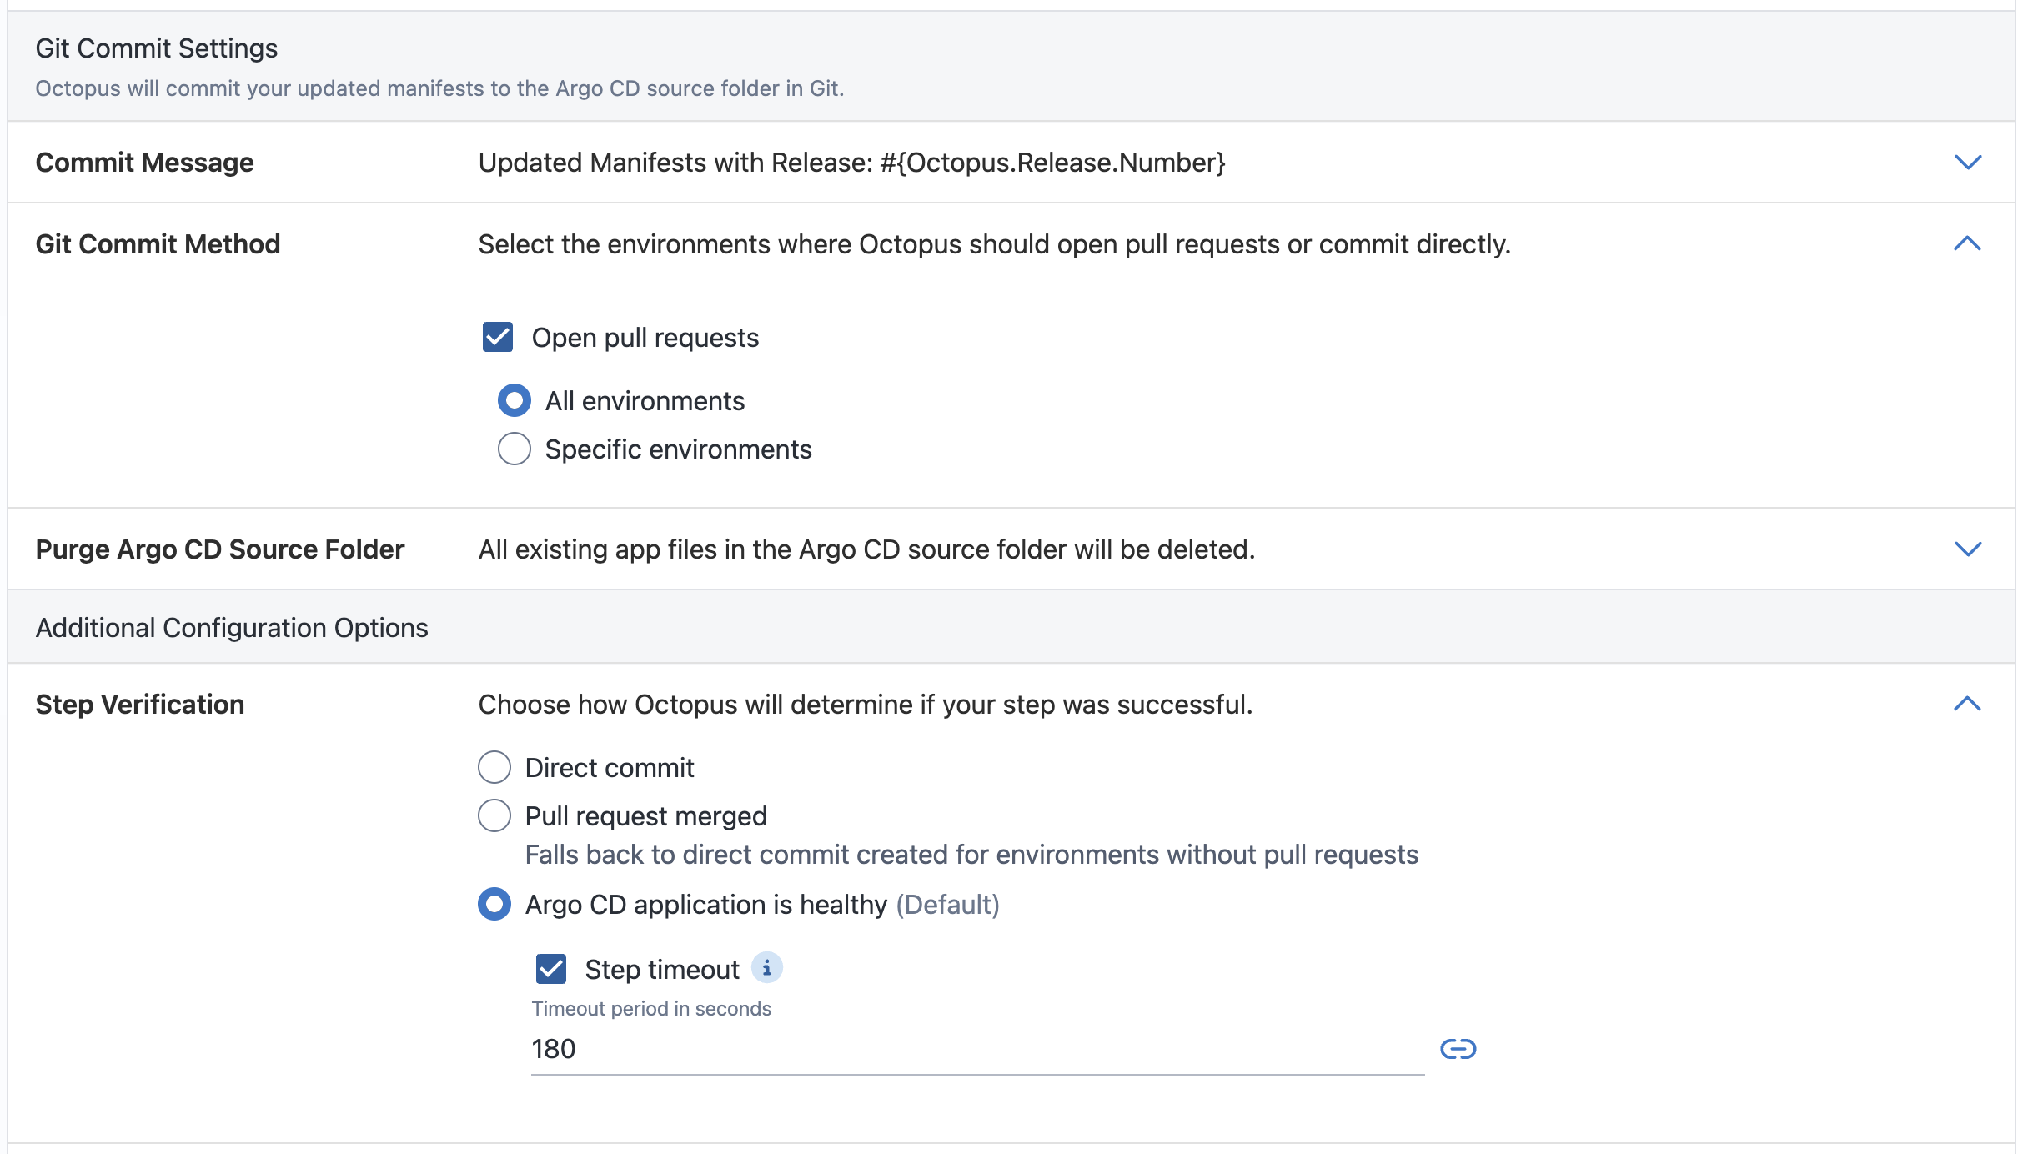Select Argo CD application is healthy option
Screen dimensions: 2028x1154
pyautogui.click(x=494, y=904)
